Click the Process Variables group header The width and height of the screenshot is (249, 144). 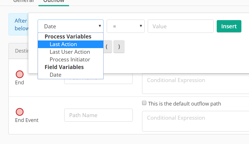click(68, 37)
